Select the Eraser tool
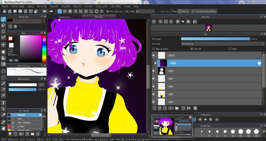 3,25
